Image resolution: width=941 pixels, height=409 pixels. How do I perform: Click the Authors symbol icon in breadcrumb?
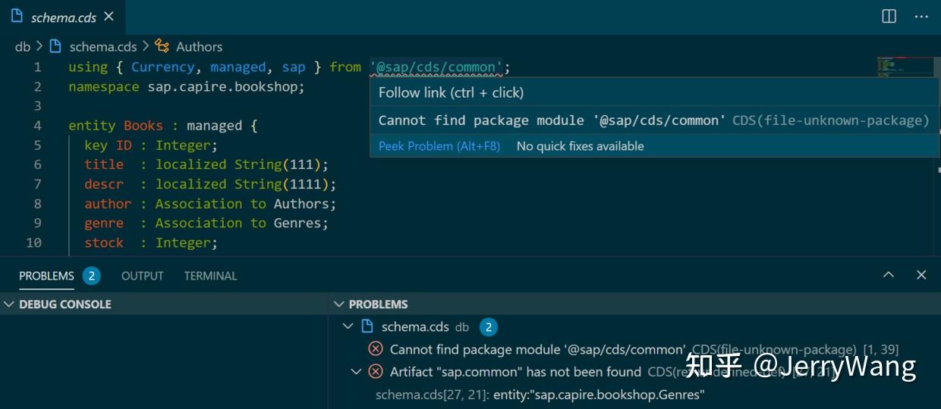tap(162, 46)
